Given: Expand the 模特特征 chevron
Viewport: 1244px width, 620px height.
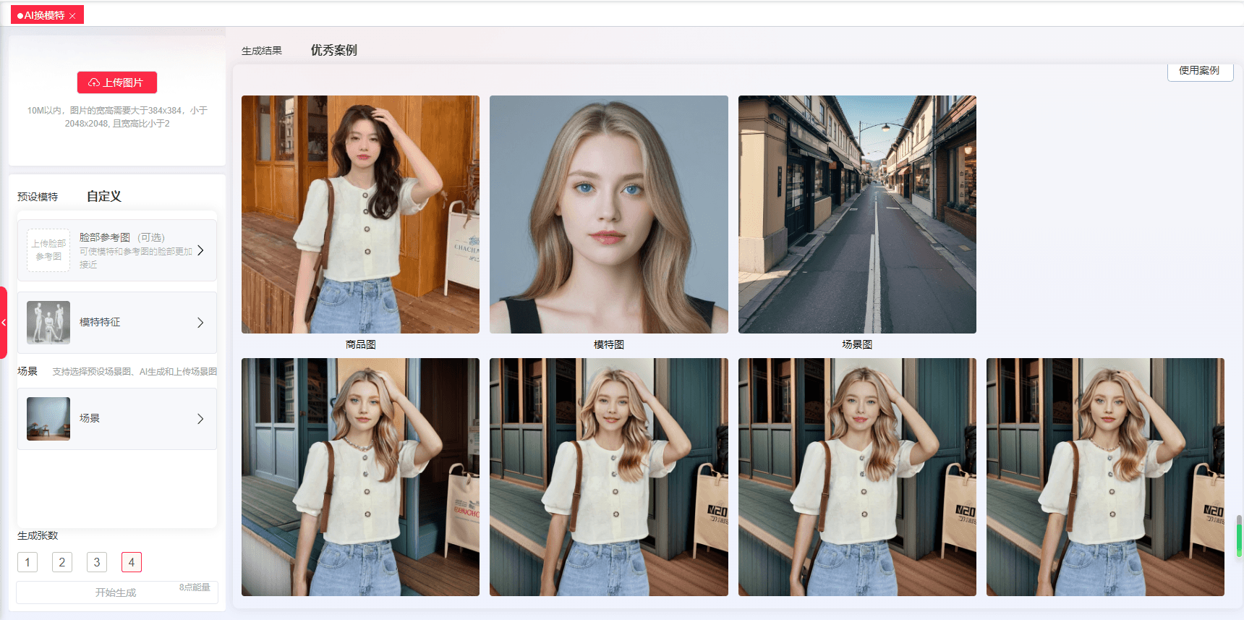Looking at the screenshot, I should (x=200, y=323).
